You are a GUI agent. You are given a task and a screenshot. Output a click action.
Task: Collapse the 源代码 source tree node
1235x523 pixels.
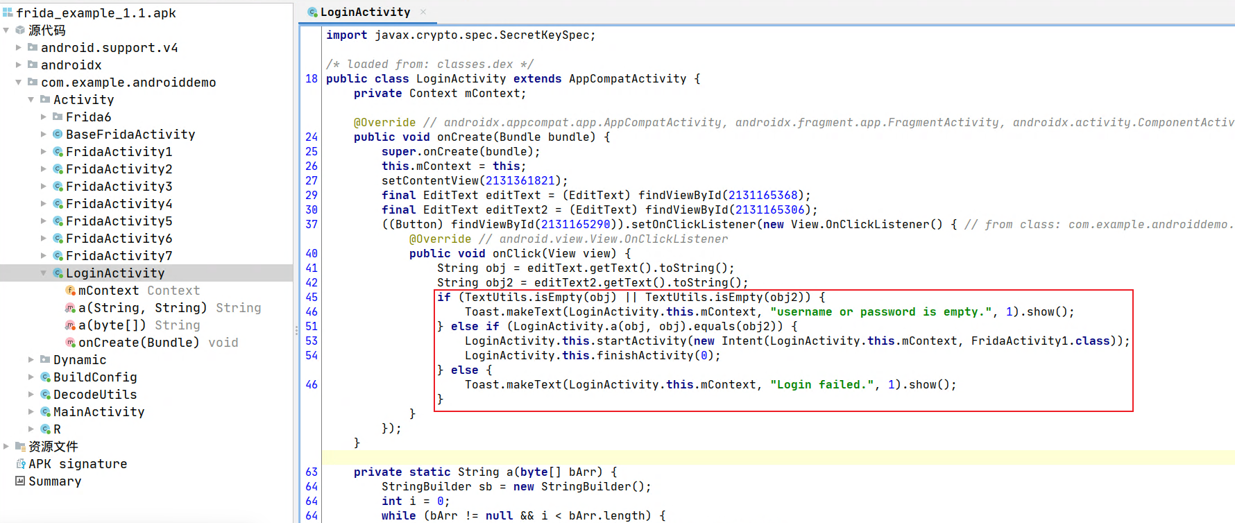pyautogui.click(x=6, y=30)
